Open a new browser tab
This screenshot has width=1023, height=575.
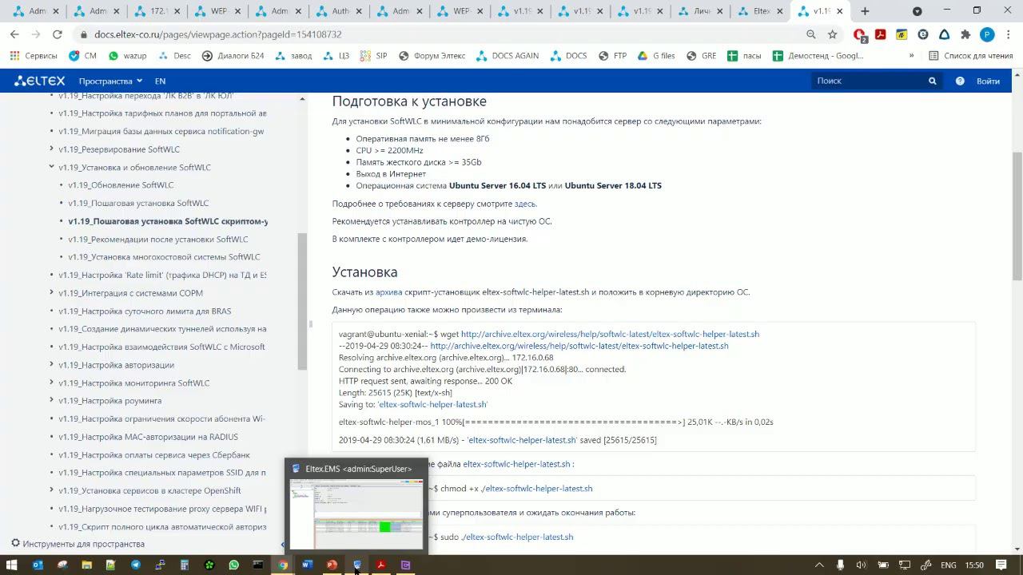[x=865, y=11]
